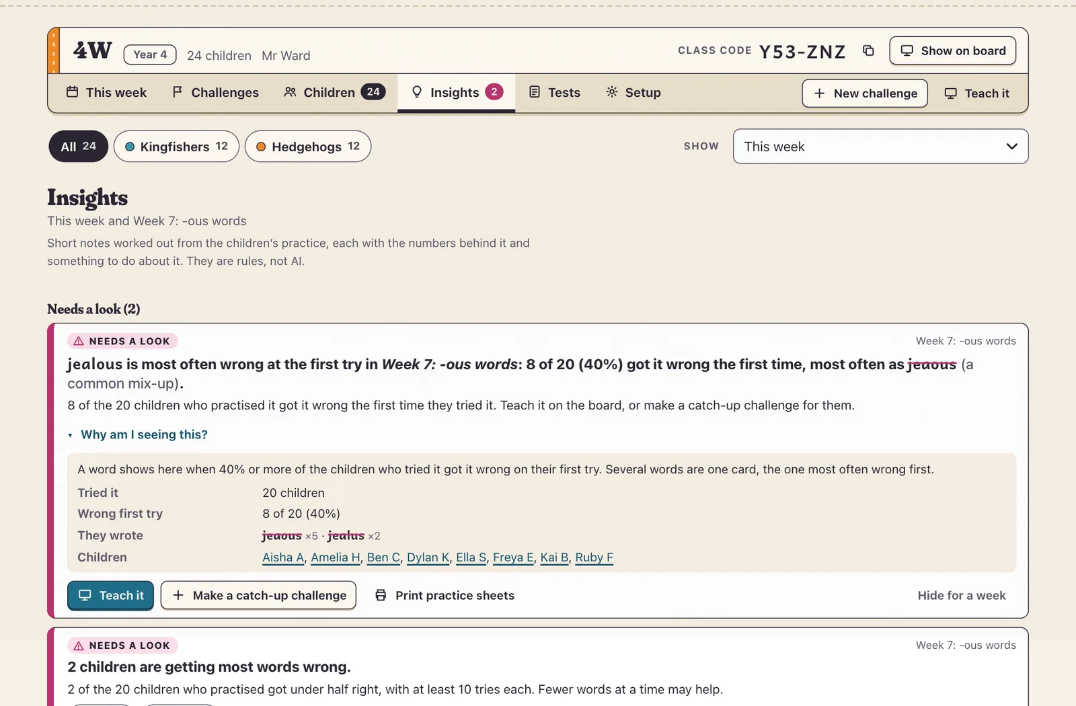Screen dimensions: 1076x706
Task: Filter by All 24 children
Action: pyautogui.click(x=78, y=147)
